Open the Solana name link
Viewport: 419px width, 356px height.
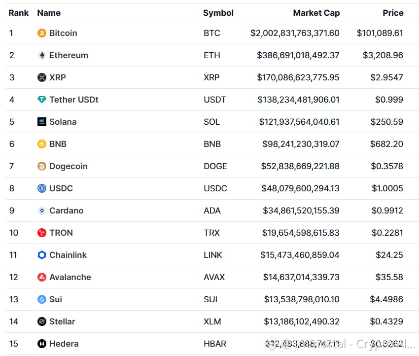pyautogui.click(x=63, y=122)
